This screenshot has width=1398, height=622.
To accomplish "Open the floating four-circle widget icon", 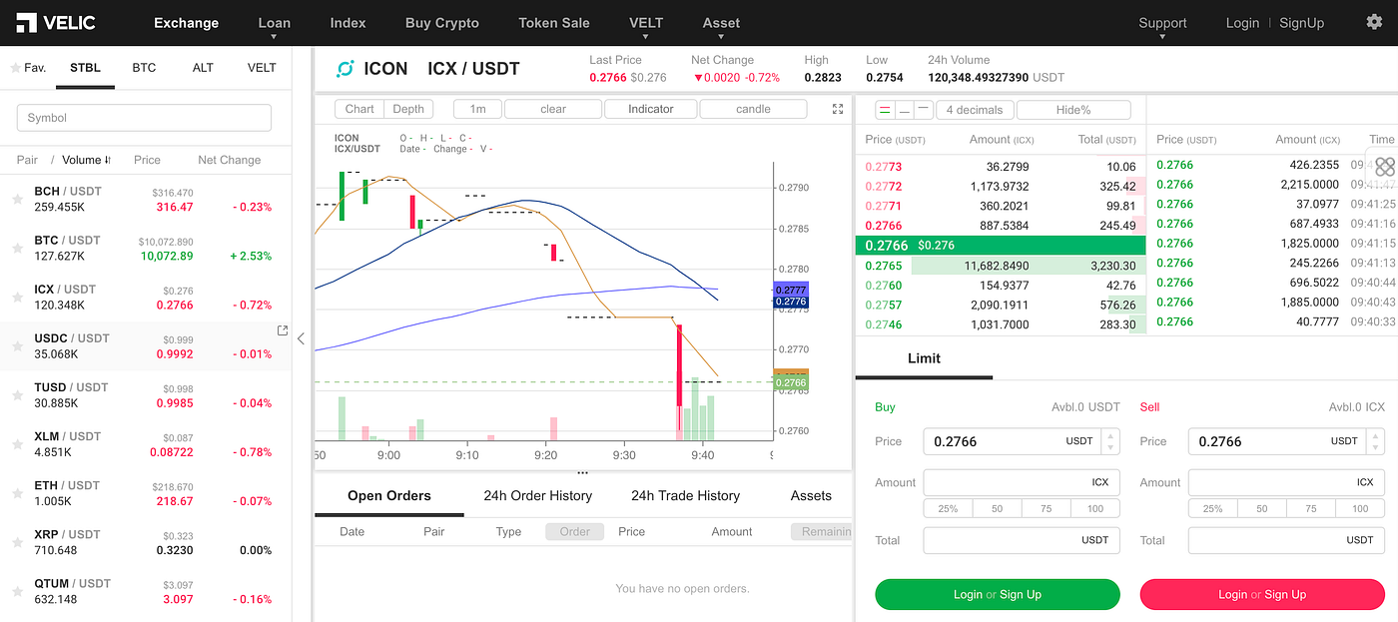I will tap(1384, 167).
